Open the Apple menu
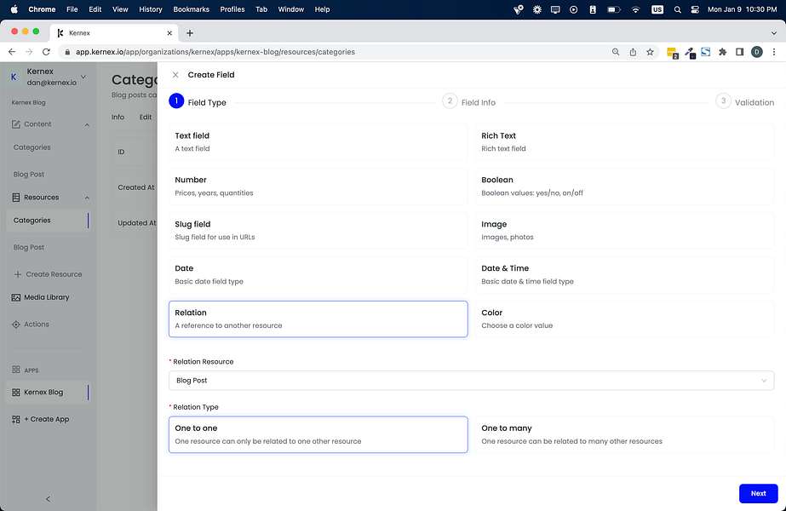 click(x=14, y=9)
